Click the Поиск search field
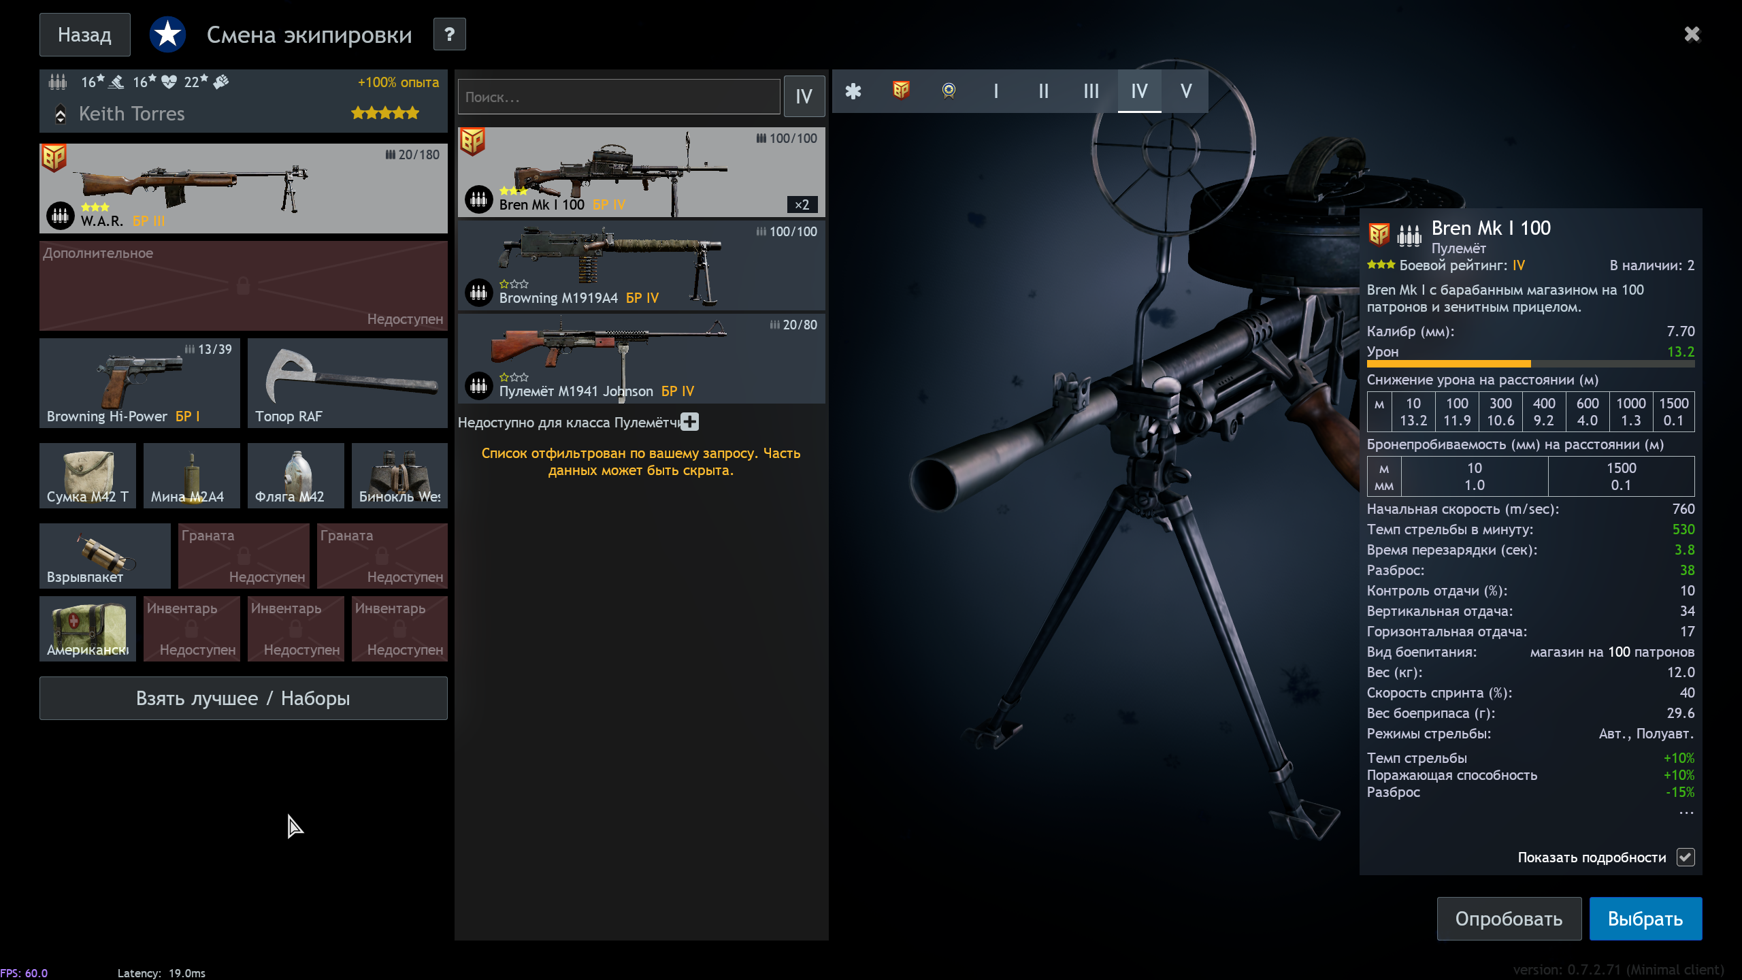This screenshot has width=1742, height=980. coord(618,97)
